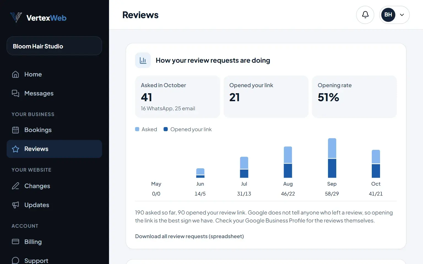
Task: Click the Aug bar in the chart
Action: (x=288, y=162)
